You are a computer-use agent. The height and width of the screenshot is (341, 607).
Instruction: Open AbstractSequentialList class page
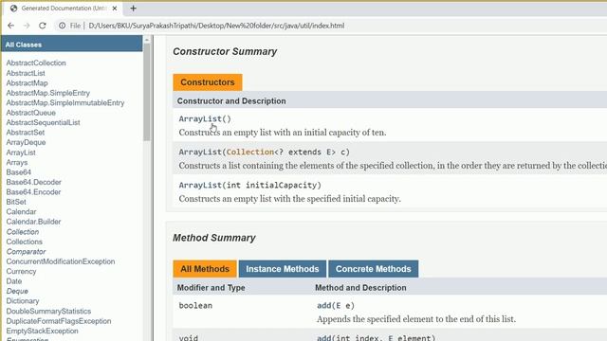(x=43, y=122)
